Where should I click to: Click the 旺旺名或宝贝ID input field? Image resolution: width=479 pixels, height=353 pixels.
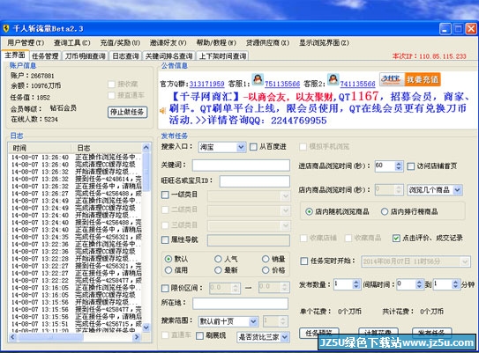click(x=255, y=181)
